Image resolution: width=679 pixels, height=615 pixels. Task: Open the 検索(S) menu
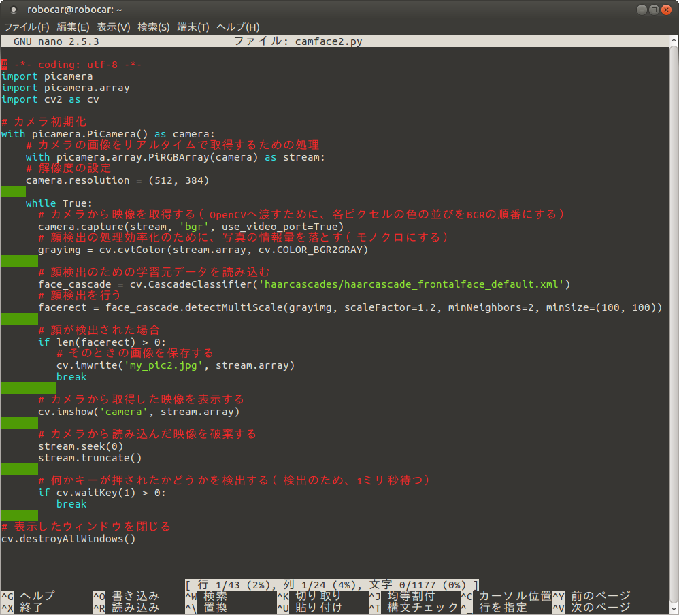click(x=154, y=27)
